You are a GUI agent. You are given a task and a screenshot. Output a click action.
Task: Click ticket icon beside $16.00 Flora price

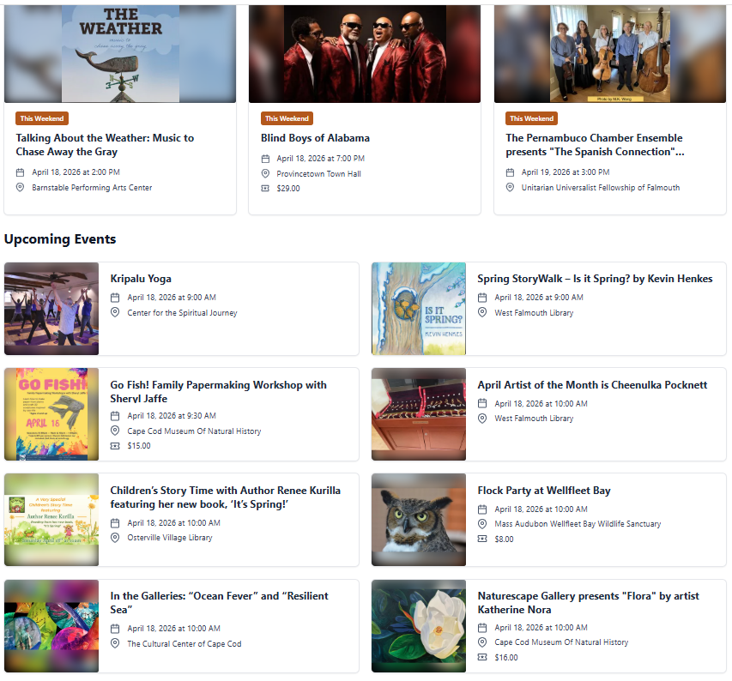tap(482, 657)
